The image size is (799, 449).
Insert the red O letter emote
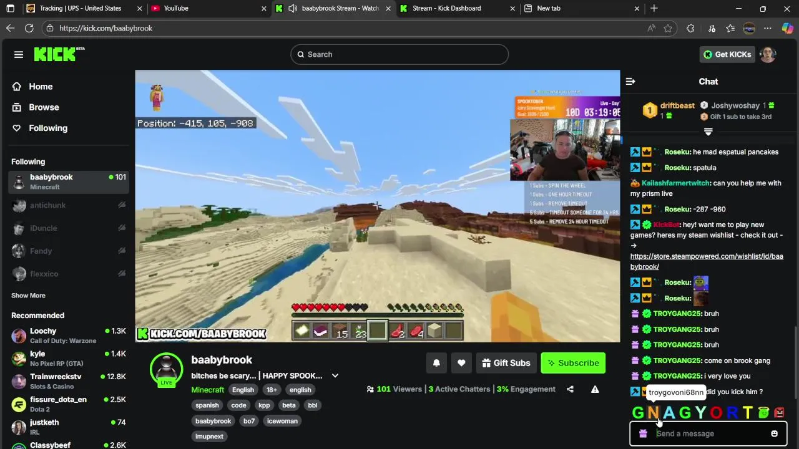716,412
